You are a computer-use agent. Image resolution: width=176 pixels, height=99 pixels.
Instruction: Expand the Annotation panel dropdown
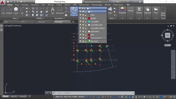[x=59, y=18]
